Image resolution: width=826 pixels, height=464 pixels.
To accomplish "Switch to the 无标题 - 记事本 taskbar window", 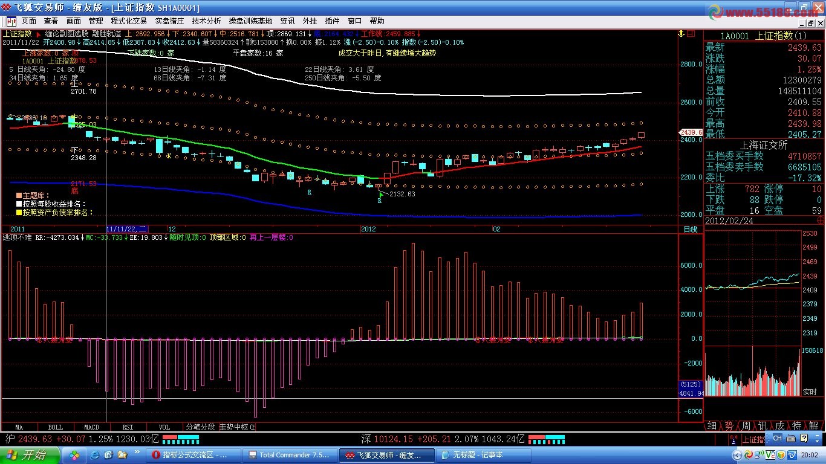I will 484,455.
